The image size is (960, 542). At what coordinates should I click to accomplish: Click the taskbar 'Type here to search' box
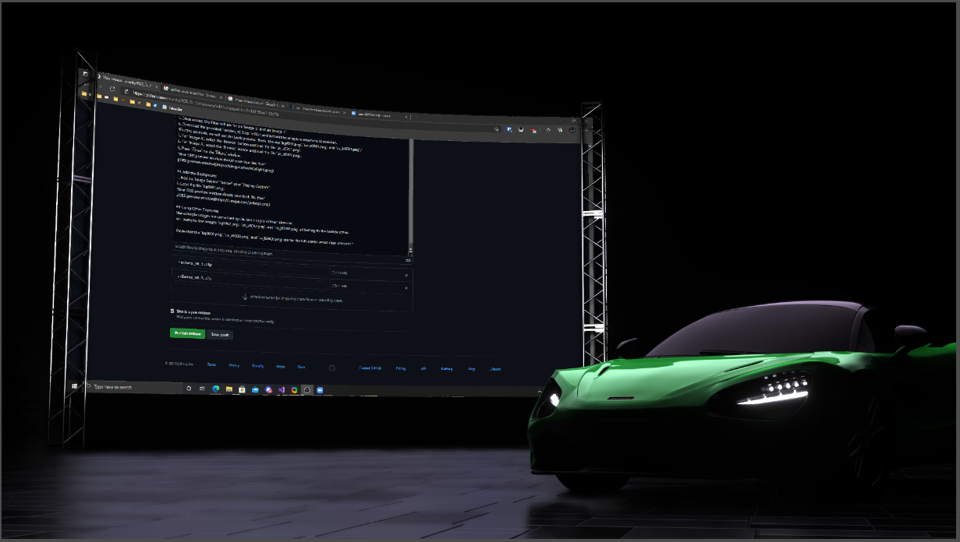(x=133, y=387)
